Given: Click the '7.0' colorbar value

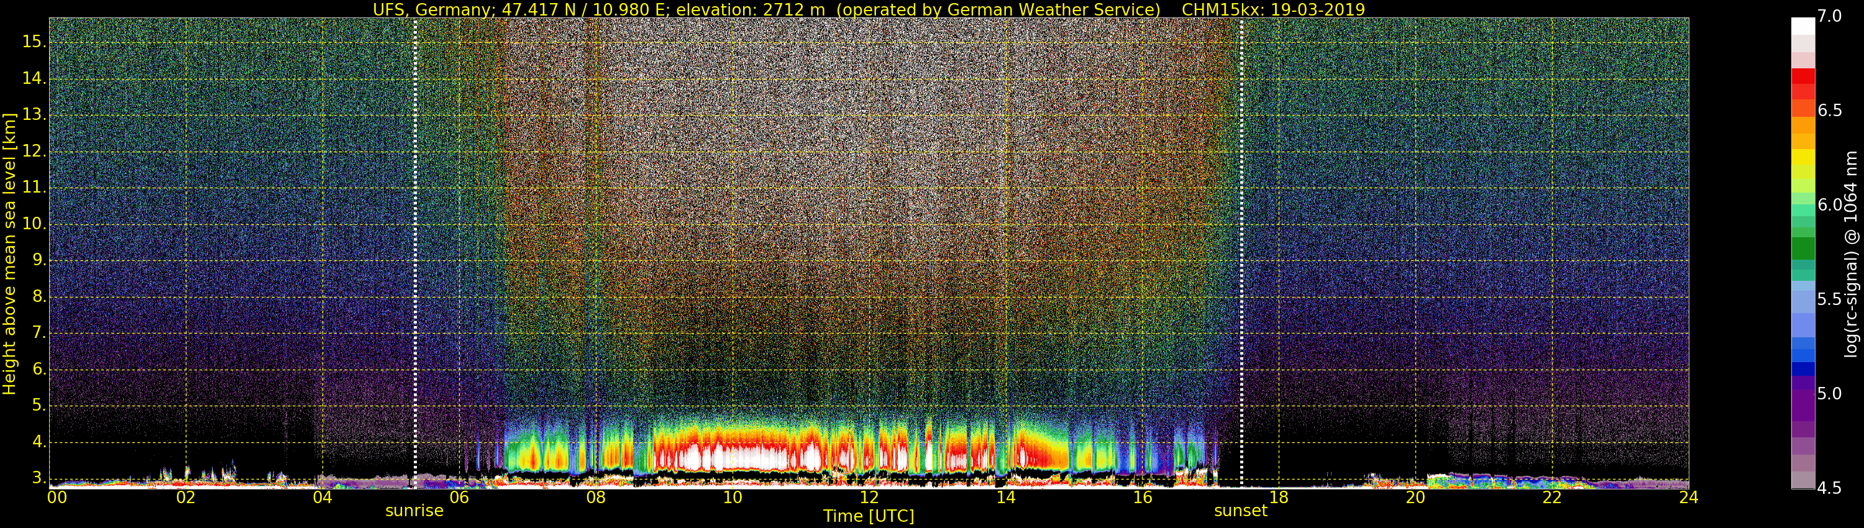Looking at the screenshot, I should (x=1830, y=17).
